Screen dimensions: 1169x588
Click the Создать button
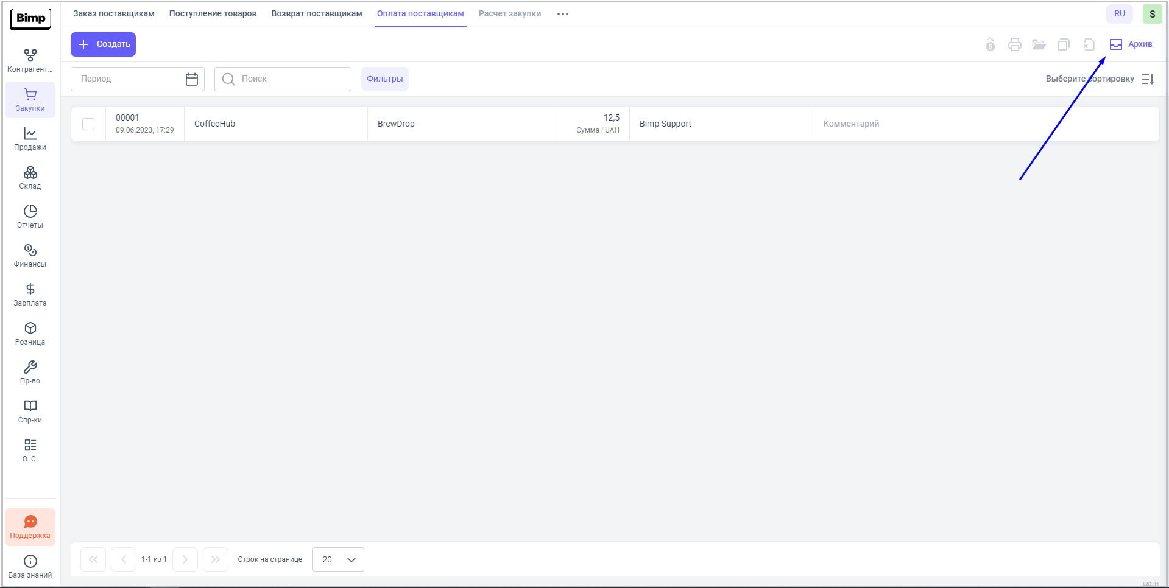pyautogui.click(x=103, y=44)
